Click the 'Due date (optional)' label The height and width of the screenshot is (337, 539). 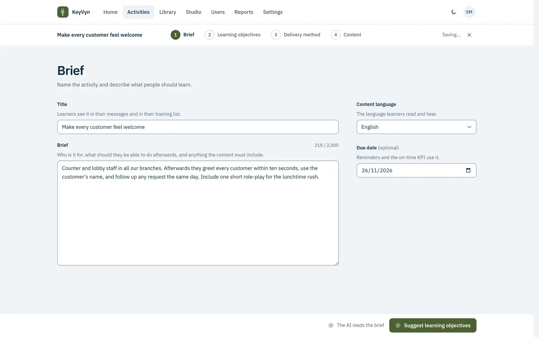tap(378, 148)
